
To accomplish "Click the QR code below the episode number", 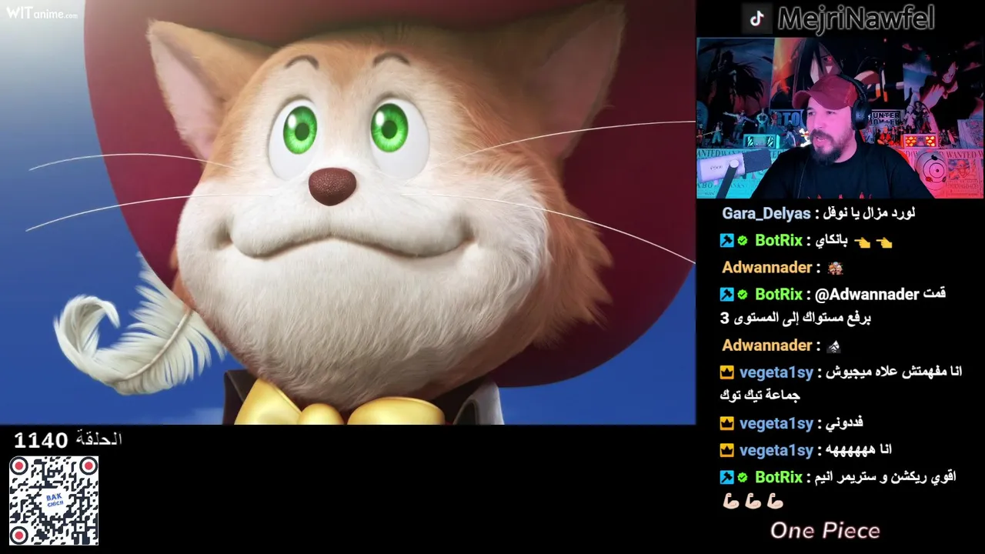I will click(x=53, y=501).
